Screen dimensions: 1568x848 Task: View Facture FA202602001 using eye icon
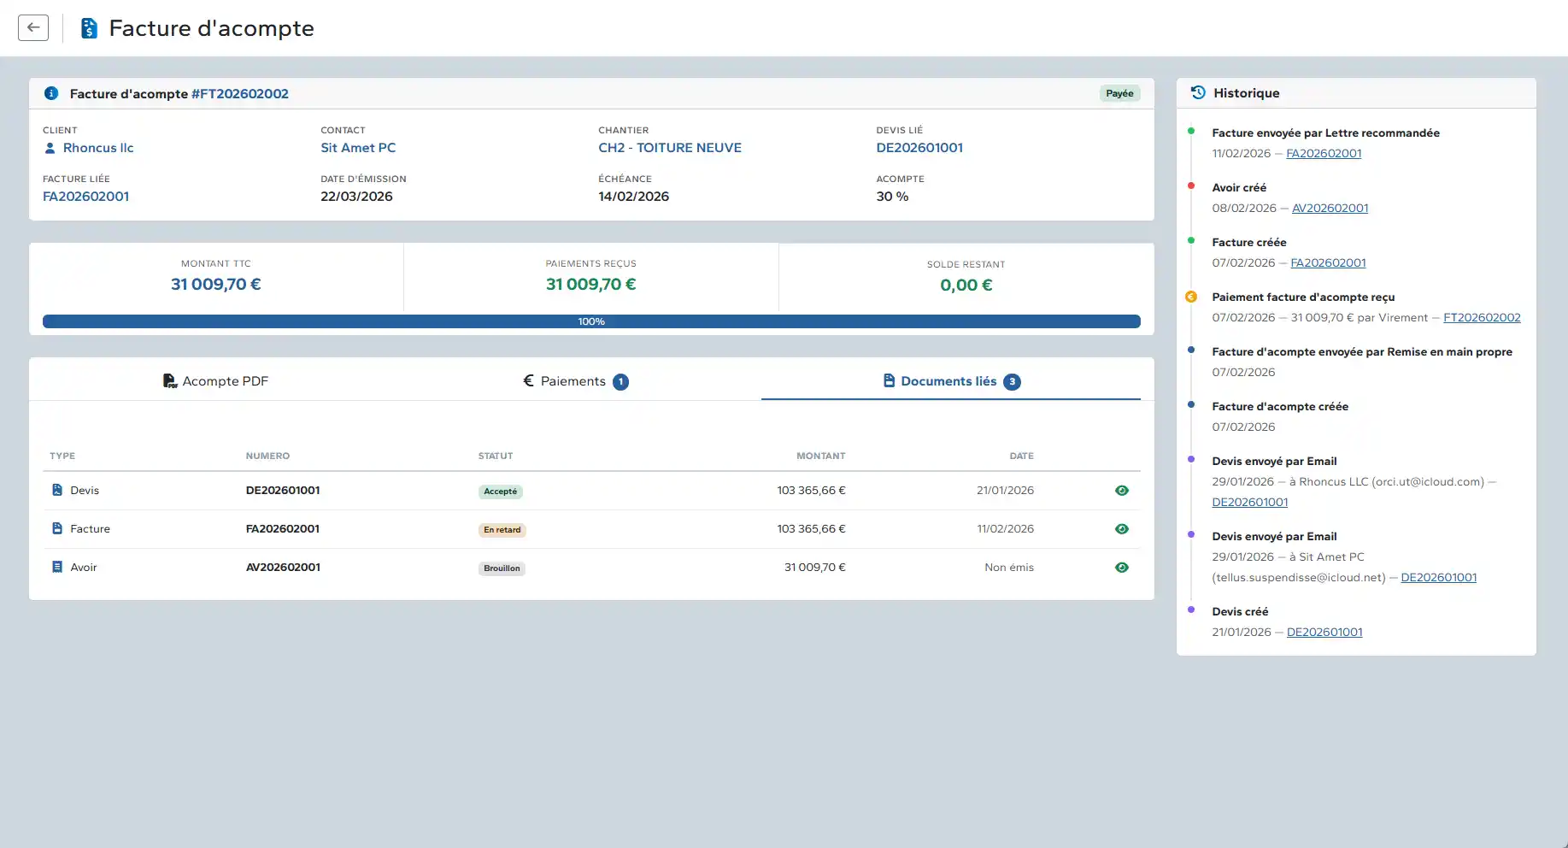(1122, 529)
